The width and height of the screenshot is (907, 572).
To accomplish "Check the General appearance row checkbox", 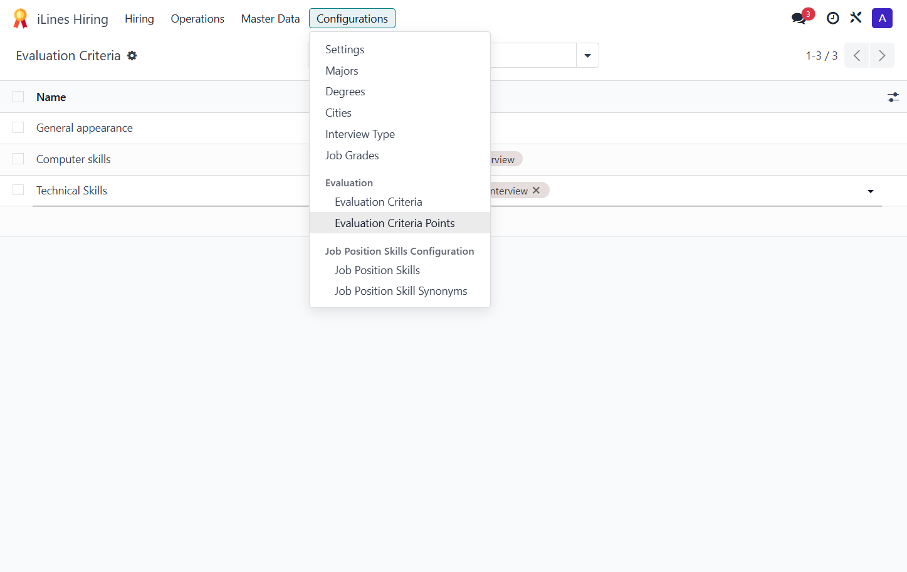I will [18, 128].
